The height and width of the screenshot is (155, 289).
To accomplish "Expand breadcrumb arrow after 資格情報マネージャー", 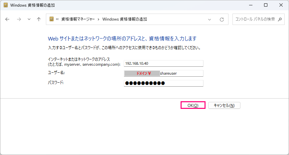I will (98, 19).
